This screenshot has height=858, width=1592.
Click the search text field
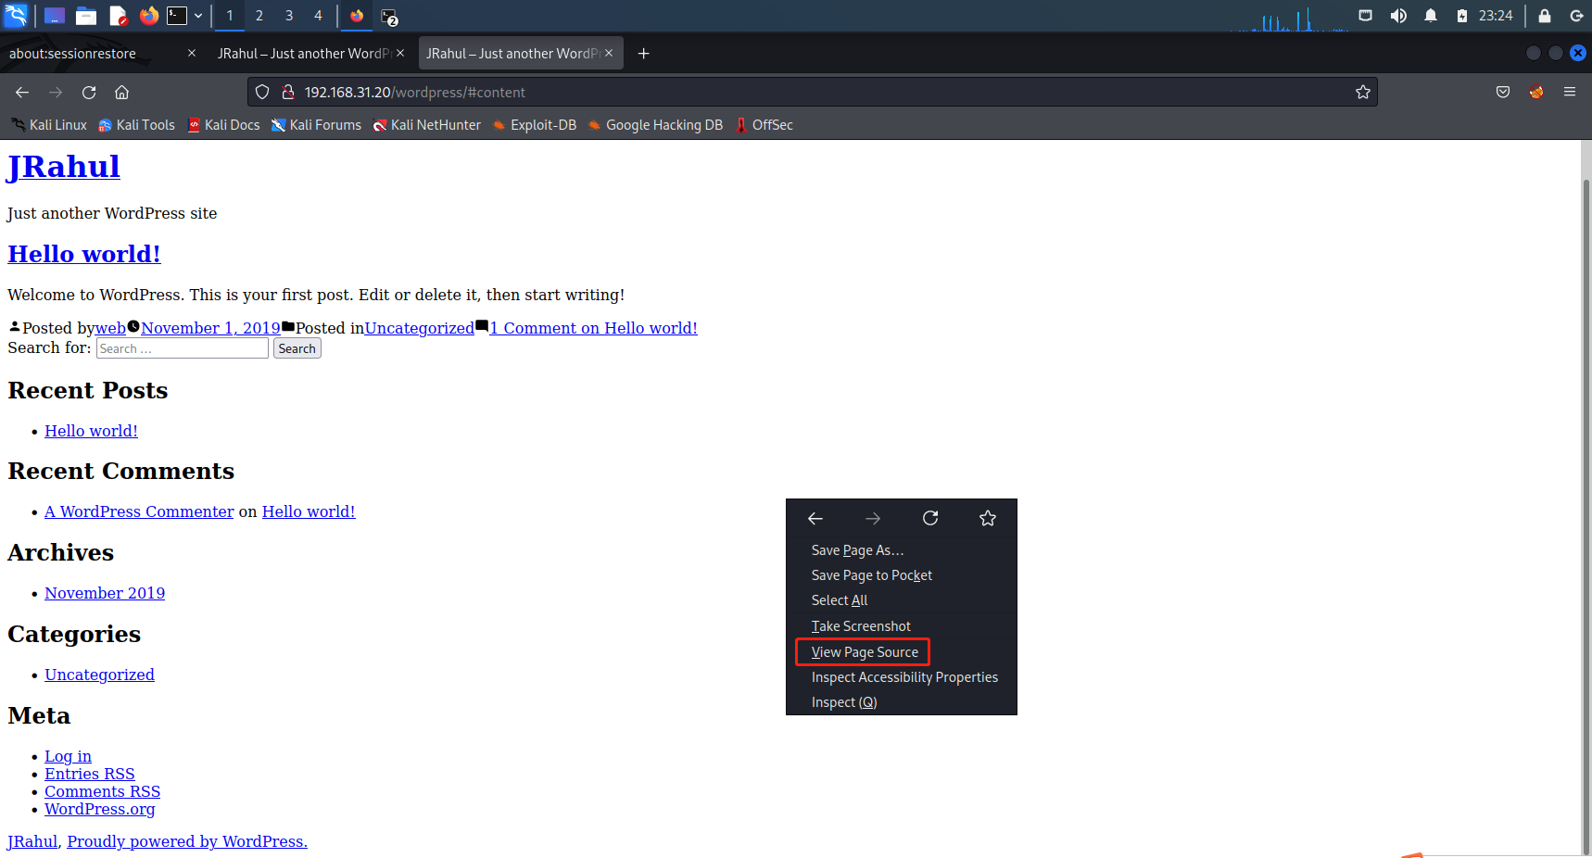click(183, 348)
